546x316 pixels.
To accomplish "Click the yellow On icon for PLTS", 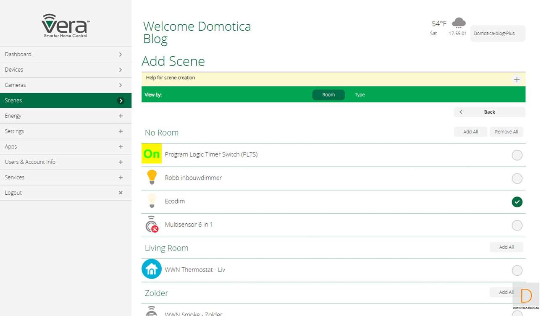I will [x=152, y=154].
